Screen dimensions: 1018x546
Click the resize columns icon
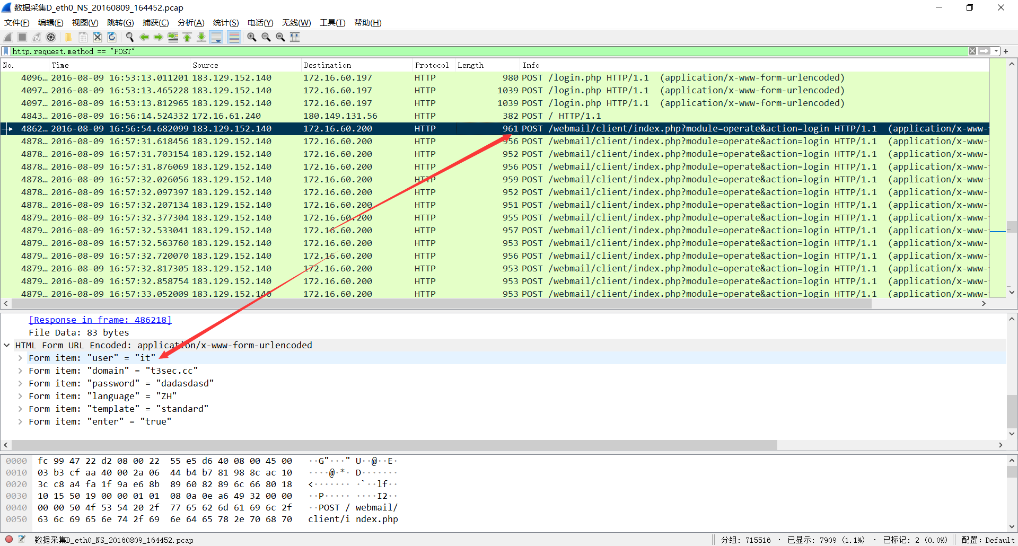(x=295, y=37)
